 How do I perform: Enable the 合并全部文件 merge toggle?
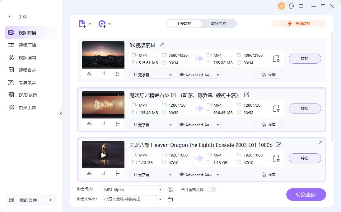tap(212, 189)
